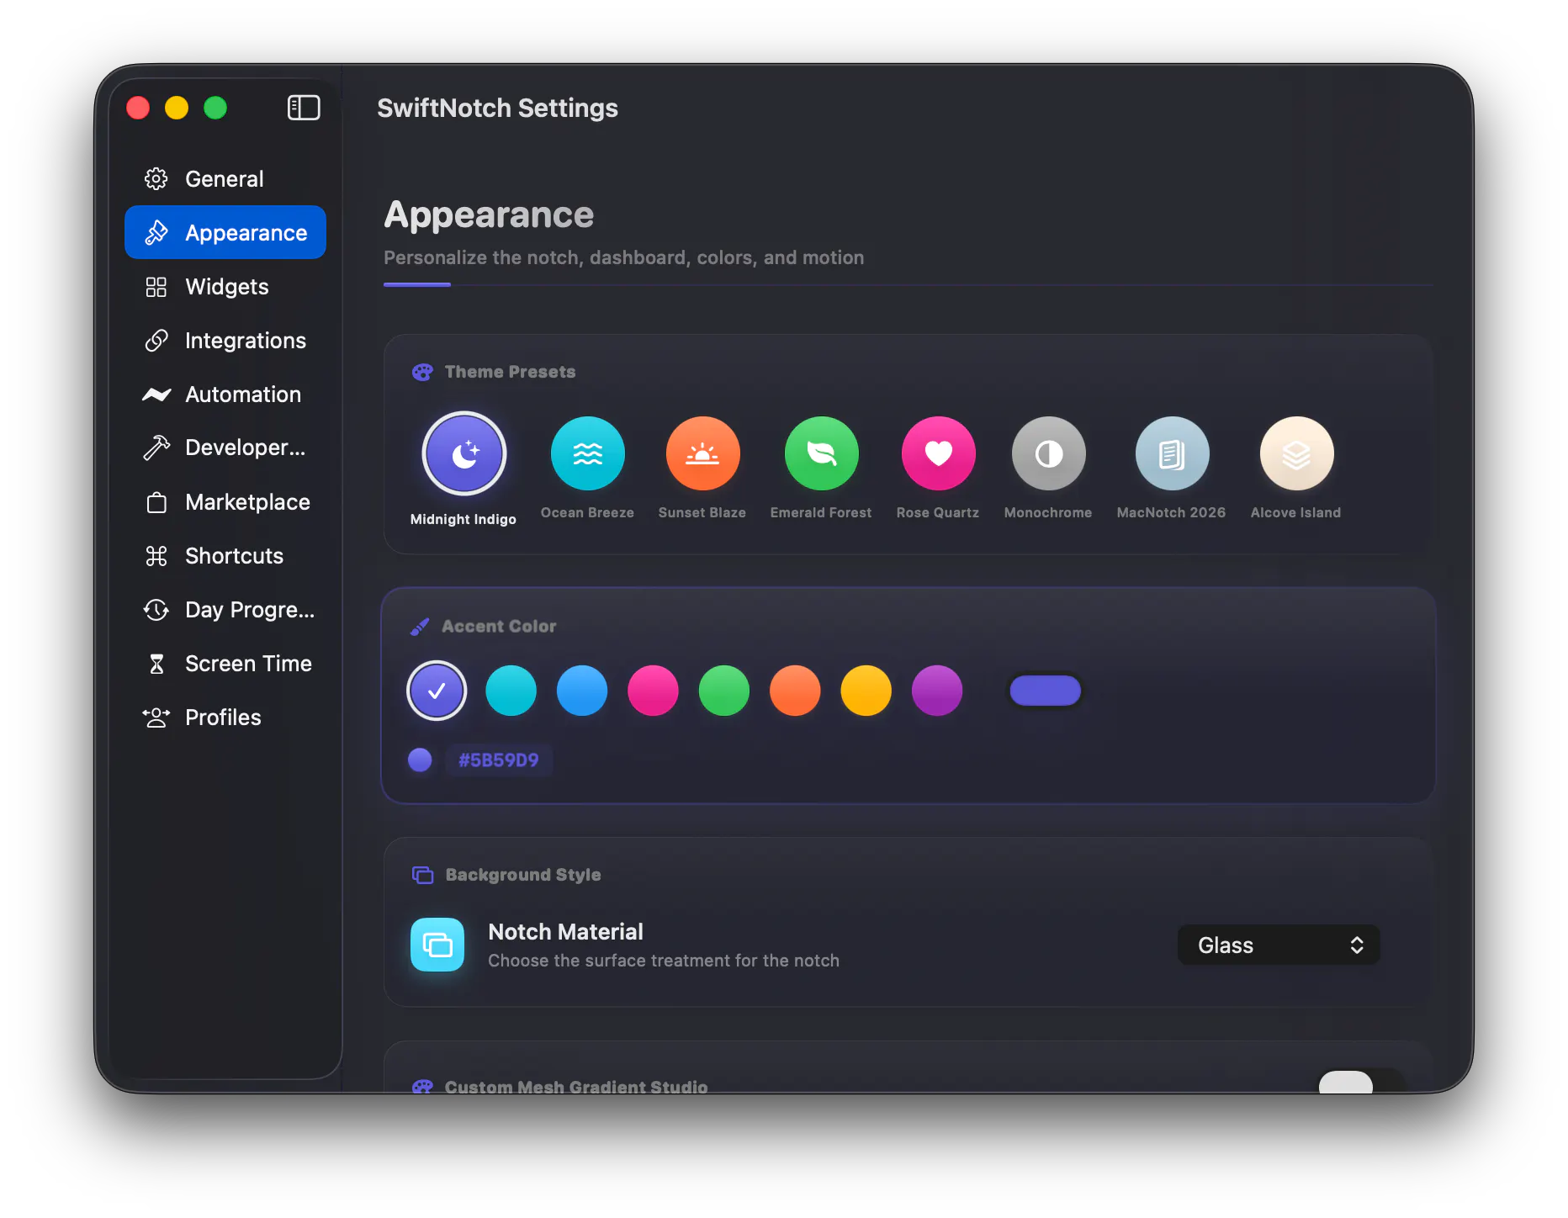The image size is (1568, 1218).
Task: Select the indigo accent color with checkmark
Action: click(437, 691)
